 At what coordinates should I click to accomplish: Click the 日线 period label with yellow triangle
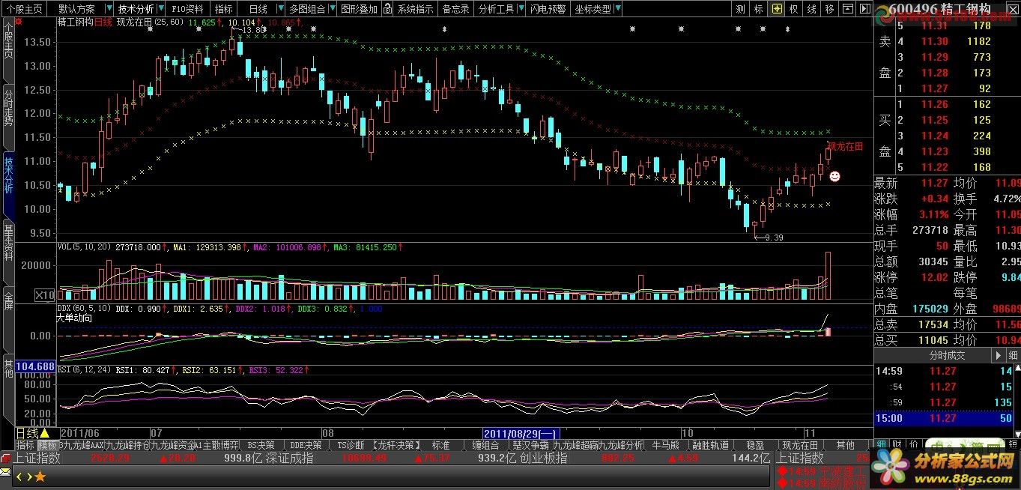[x=33, y=433]
